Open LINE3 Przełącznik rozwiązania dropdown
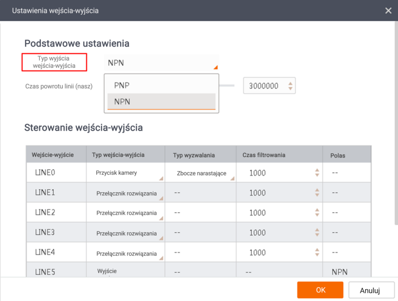398x301 pixels. (125, 233)
